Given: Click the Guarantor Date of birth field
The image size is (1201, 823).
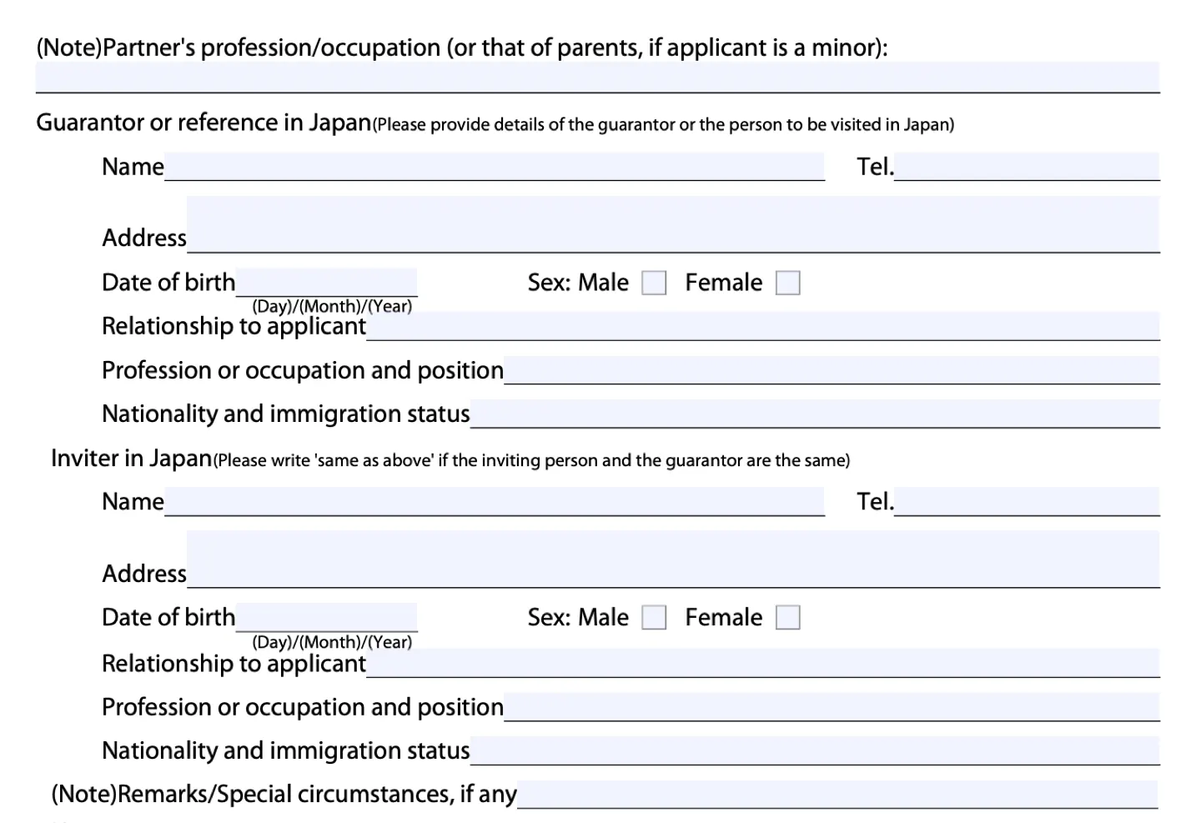Looking at the screenshot, I should [x=326, y=282].
